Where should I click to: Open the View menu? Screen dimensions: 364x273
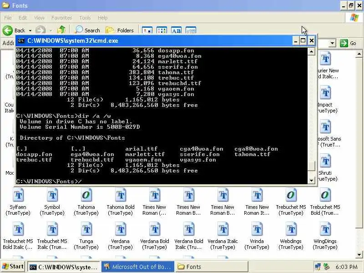tap(39, 18)
